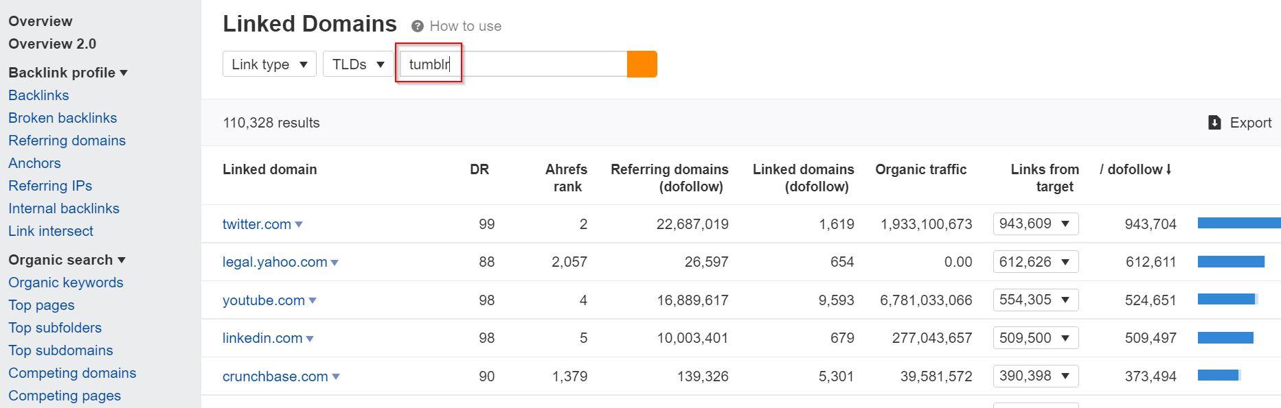Sort by / dofollow column header
The image size is (1281, 408).
click(x=1135, y=169)
